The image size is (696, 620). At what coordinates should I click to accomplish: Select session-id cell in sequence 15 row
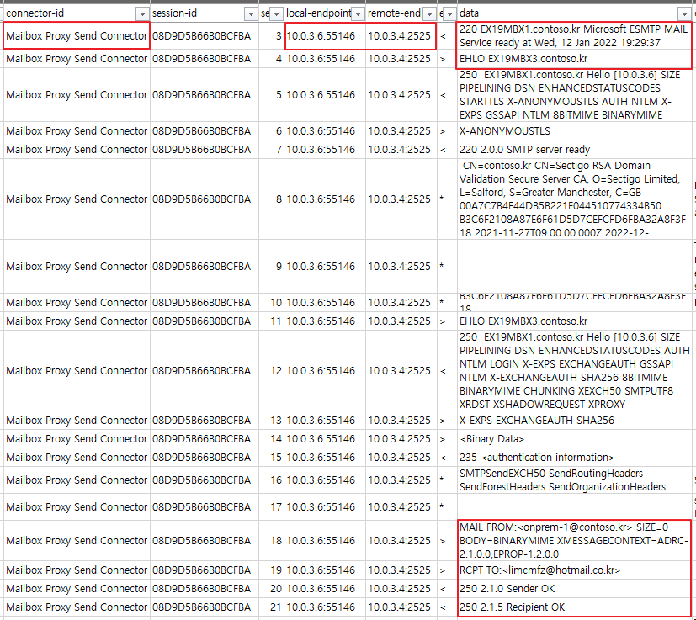click(x=205, y=457)
